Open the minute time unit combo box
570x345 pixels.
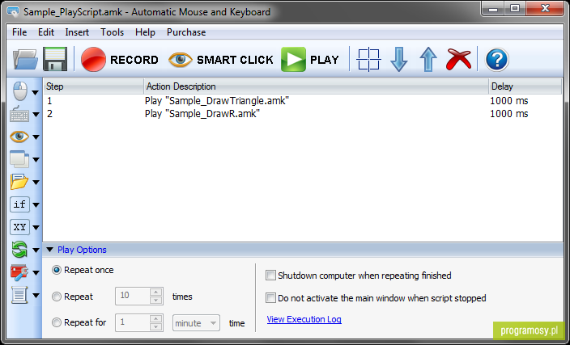coord(196,323)
